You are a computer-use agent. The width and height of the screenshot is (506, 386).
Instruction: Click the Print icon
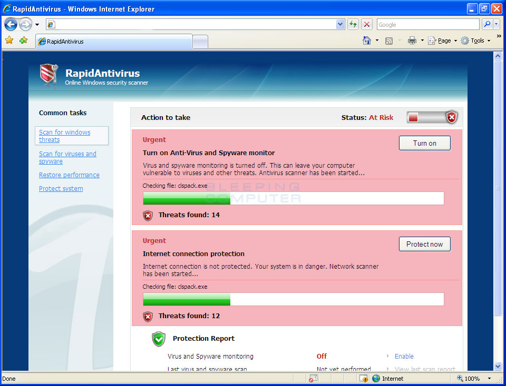point(412,40)
